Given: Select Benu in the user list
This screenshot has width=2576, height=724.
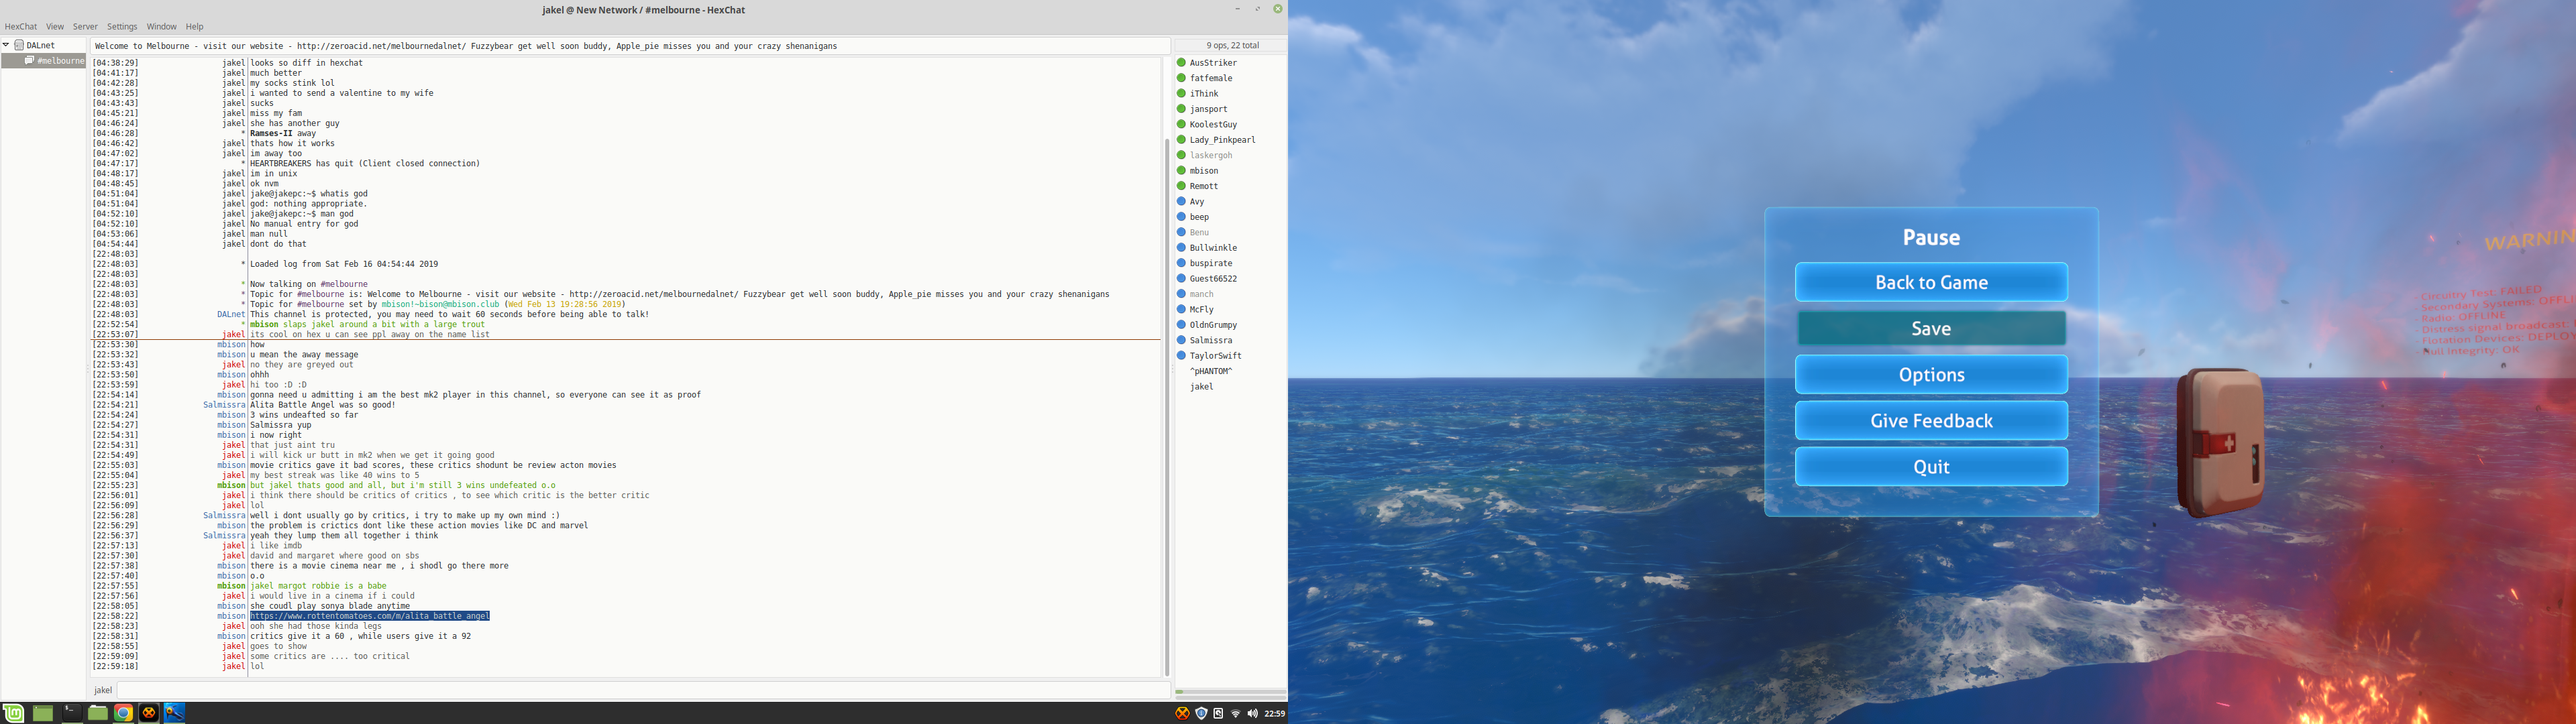Looking at the screenshot, I should [x=1199, y=233].
